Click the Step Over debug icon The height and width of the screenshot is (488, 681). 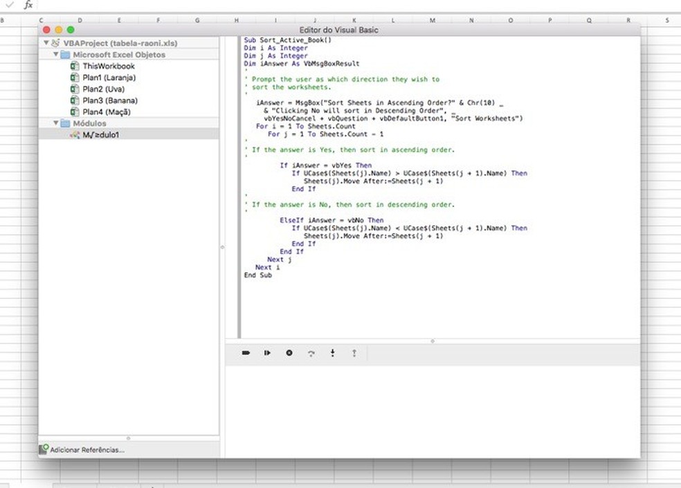[311, 353]
